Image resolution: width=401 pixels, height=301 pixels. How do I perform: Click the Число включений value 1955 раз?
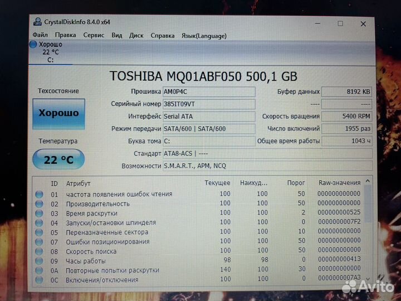[346, 129]
